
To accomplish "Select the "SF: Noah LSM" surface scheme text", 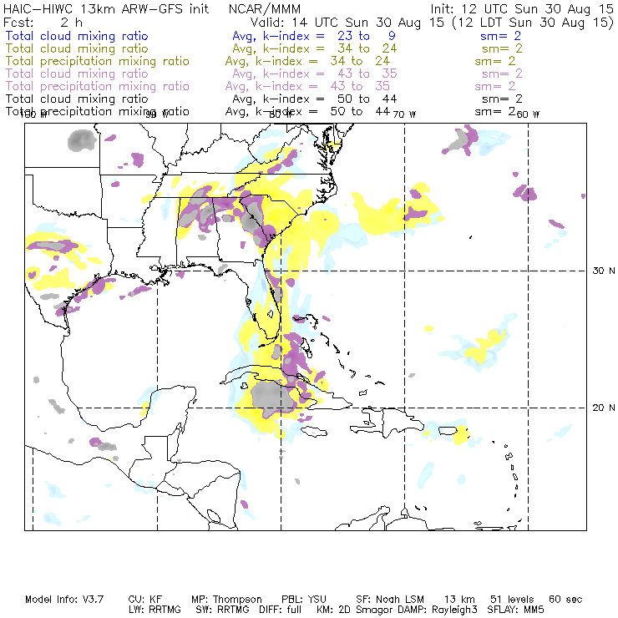I will (x=390, y=600).
